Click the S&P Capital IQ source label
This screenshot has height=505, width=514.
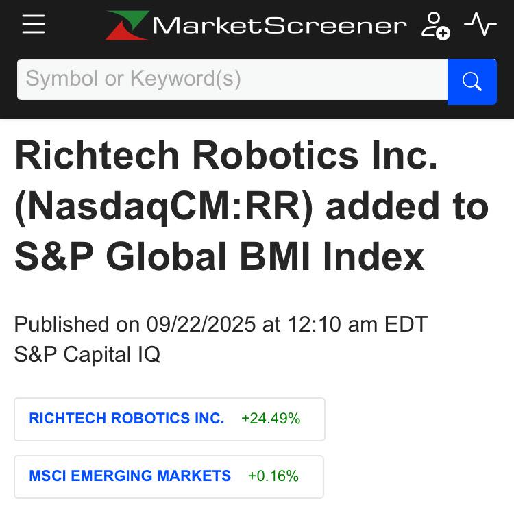[x=87, y=354]
